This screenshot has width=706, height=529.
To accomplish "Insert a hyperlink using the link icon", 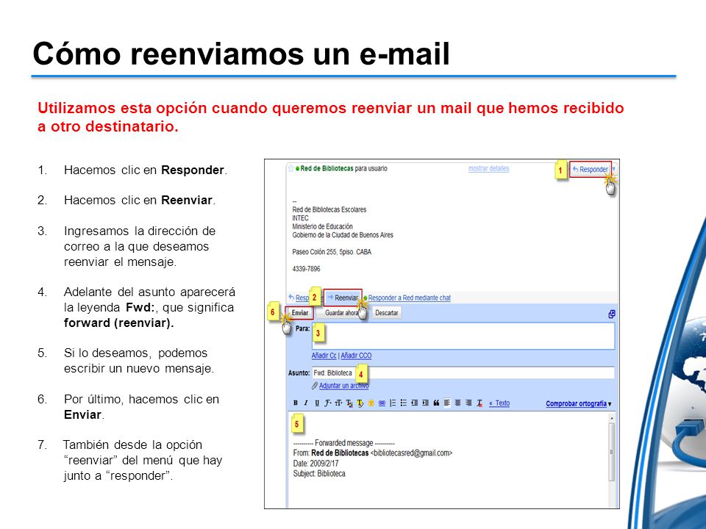I will tap(382, 403).
